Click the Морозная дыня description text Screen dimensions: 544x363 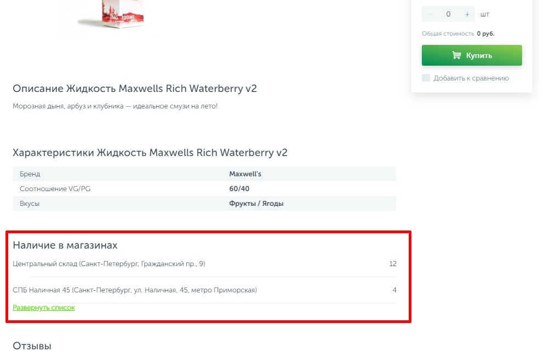pyautogui.click(x=115, y=106)
